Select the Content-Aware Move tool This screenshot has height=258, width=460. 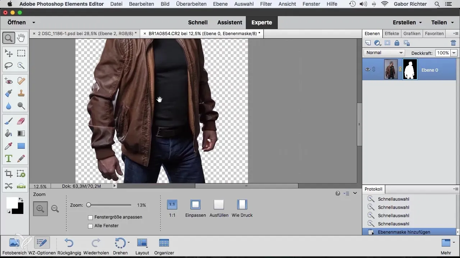pos(9,186)
